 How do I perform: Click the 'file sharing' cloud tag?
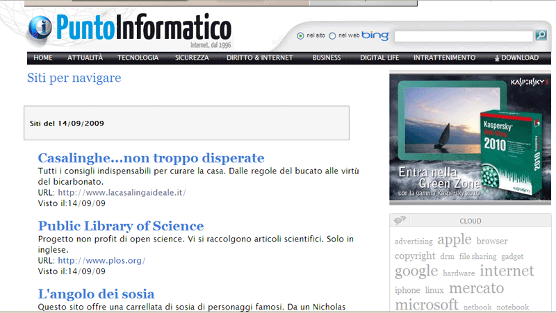(477, 257)
